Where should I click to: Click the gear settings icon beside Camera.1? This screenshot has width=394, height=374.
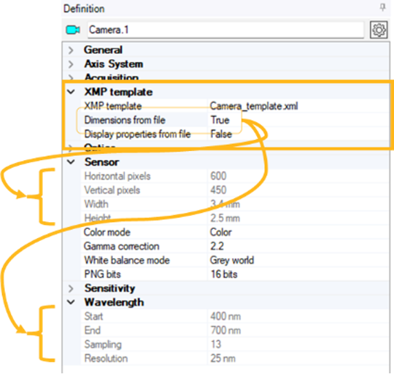pyautogui.click(x=379, y=30)
